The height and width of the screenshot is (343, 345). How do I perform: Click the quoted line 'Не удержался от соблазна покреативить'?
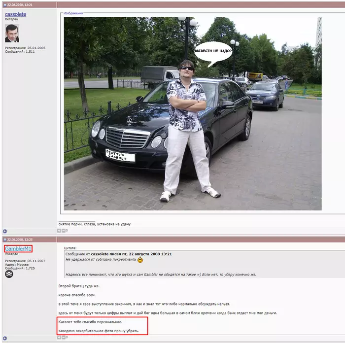101,260
